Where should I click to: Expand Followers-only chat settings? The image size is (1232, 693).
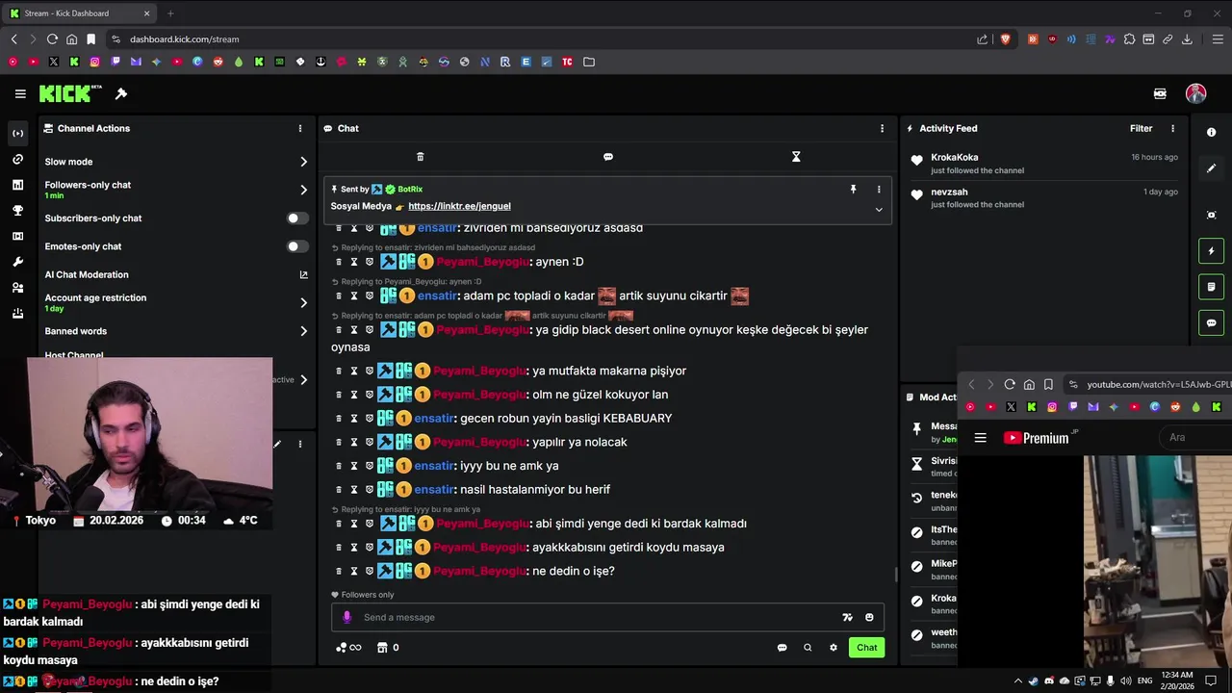(303, 190)
